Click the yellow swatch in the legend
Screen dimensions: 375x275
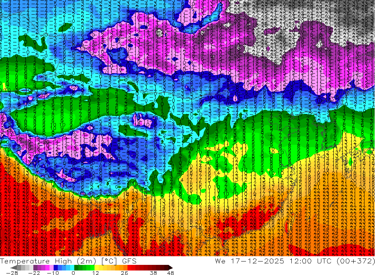click(96, 268)
